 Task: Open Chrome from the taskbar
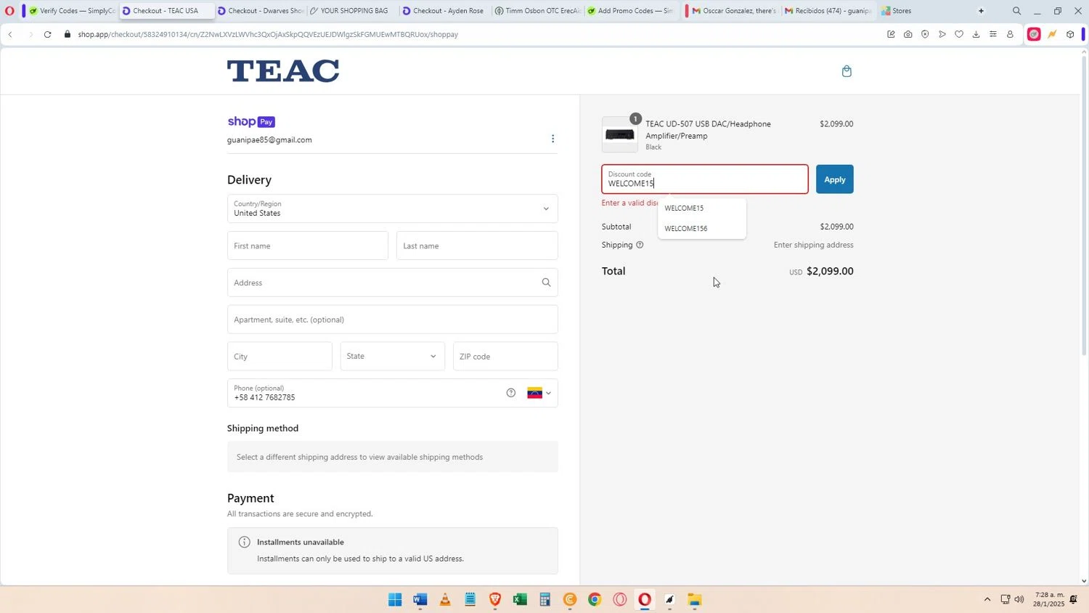tap(595, 599)
